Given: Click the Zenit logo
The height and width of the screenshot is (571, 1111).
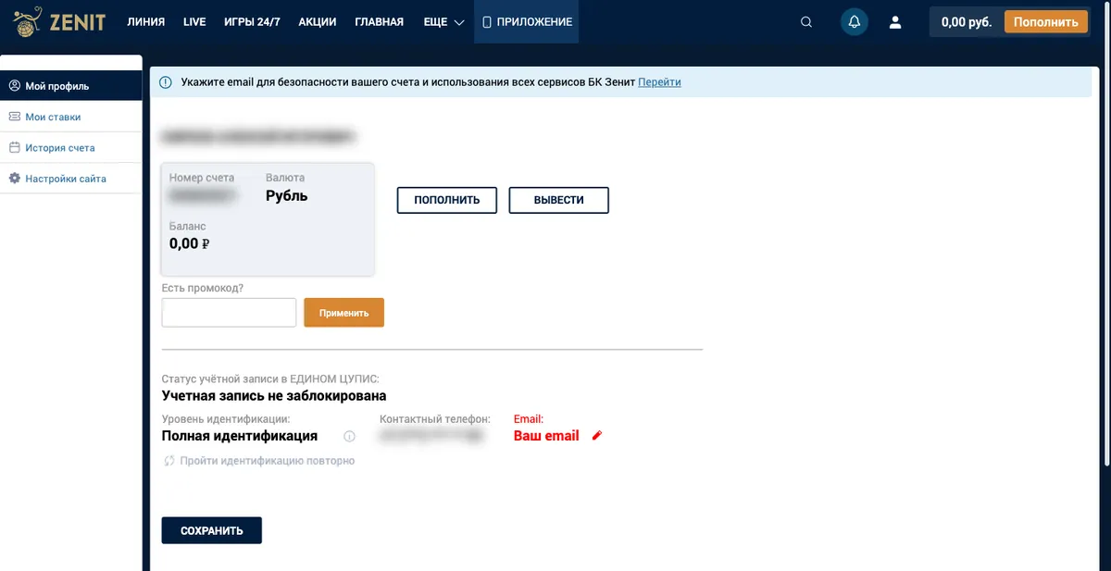Looking at the screenshot, I should 59,21.
